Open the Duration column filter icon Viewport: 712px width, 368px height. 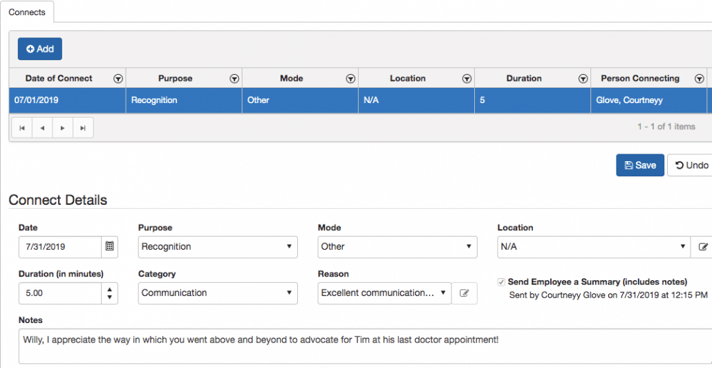click(x=583, y=79)
